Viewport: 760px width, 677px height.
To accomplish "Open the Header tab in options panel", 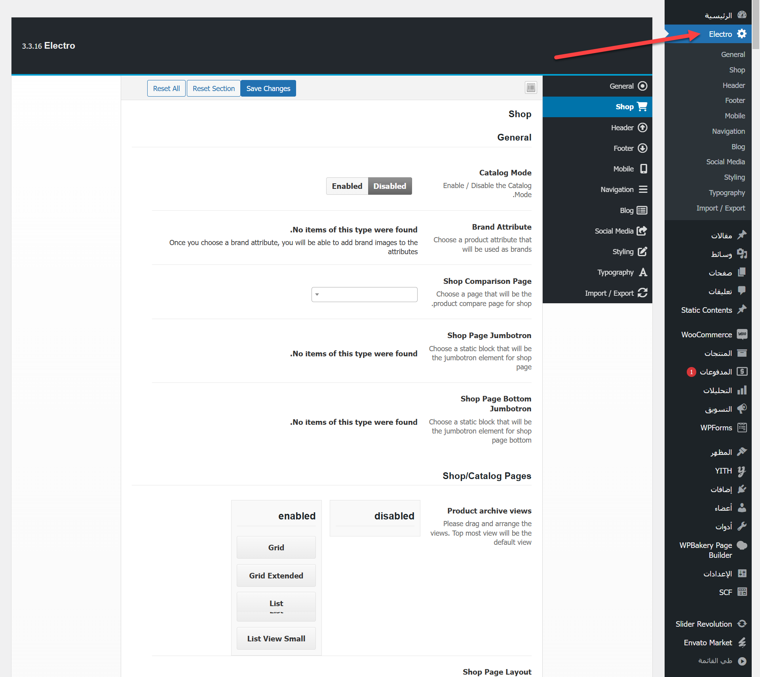I will pos(622,128).
